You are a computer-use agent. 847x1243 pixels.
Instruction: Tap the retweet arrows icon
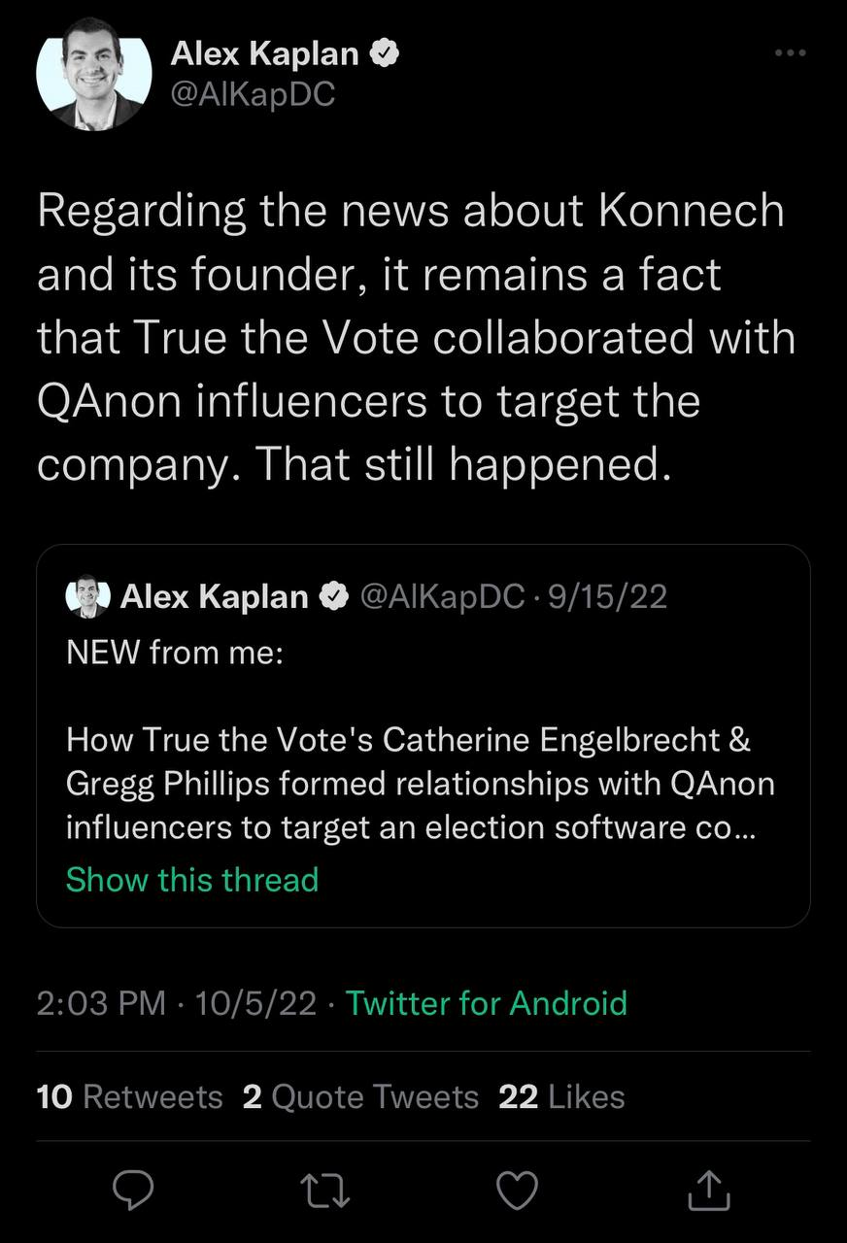[x=326, y=1191]
